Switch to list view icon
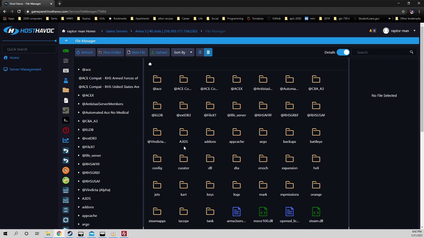 pyautogui.click(x=200, y=52)
